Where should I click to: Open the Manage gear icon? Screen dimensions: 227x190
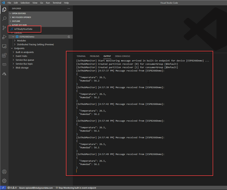pyautogui.click(x=4, y=181)
